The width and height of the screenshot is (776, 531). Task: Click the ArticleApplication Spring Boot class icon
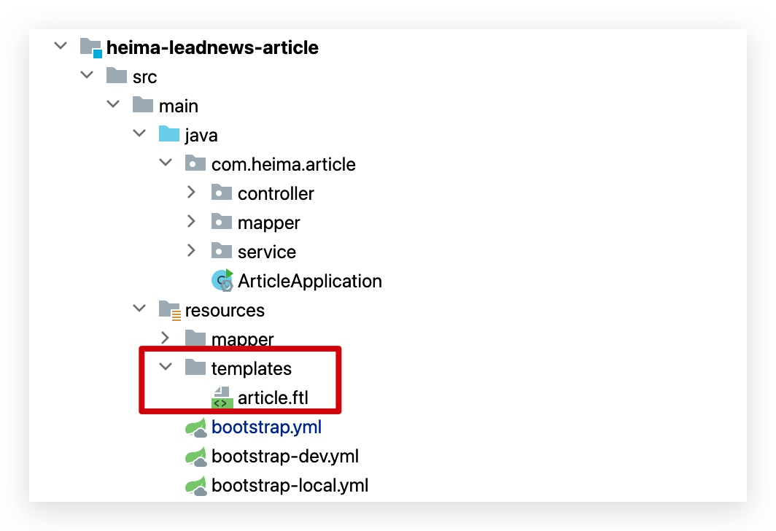(x=222, y=280)
